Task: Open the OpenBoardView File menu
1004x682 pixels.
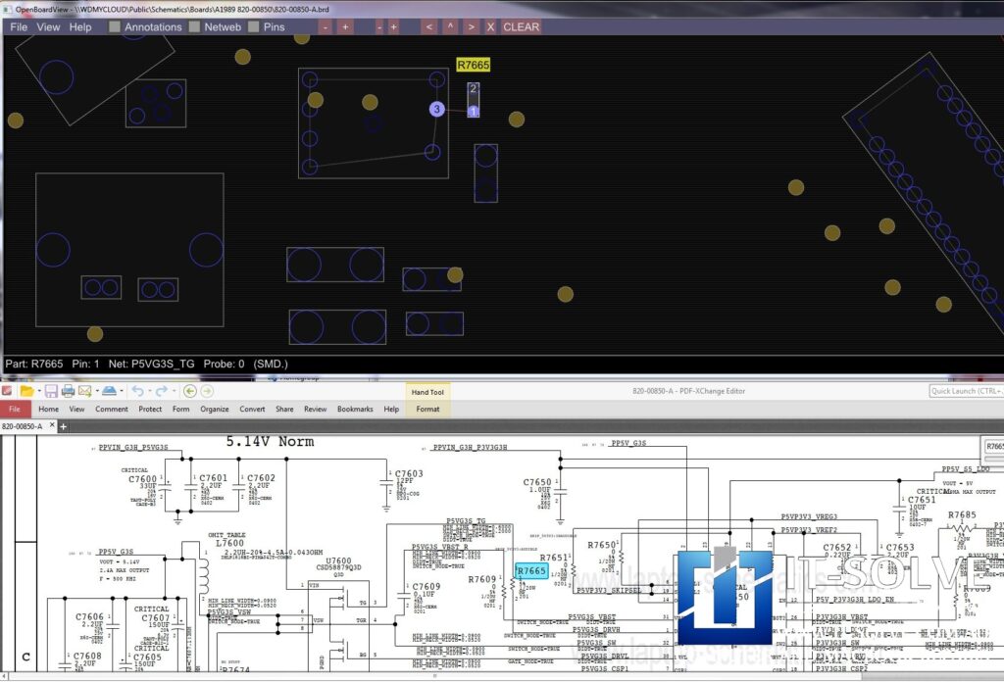Action: pos(19,26)
